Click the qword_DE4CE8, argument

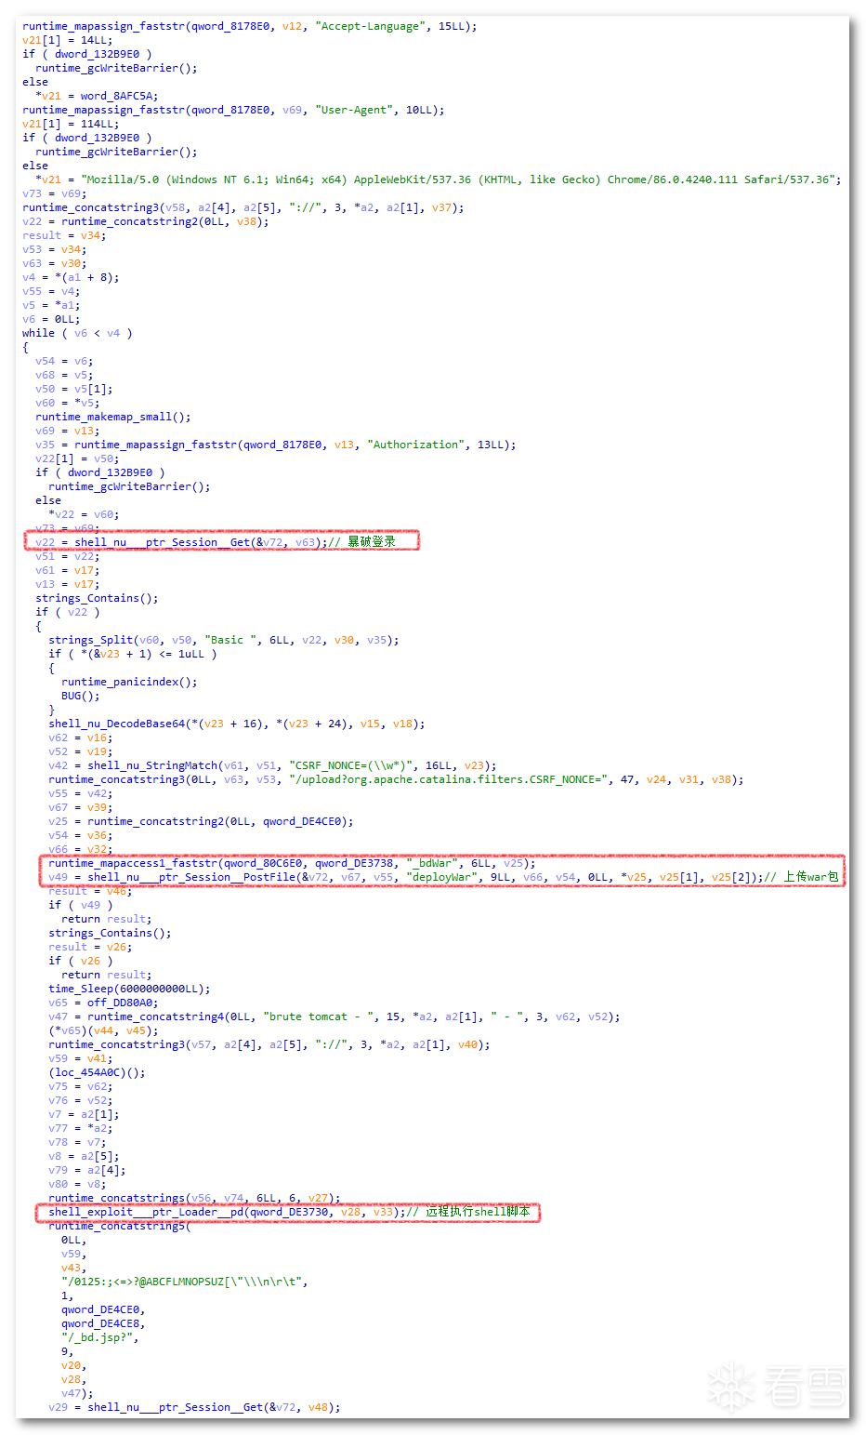pos(103,1323)
